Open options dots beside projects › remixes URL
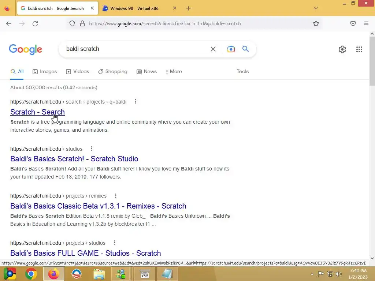 (x=115, y=196)
